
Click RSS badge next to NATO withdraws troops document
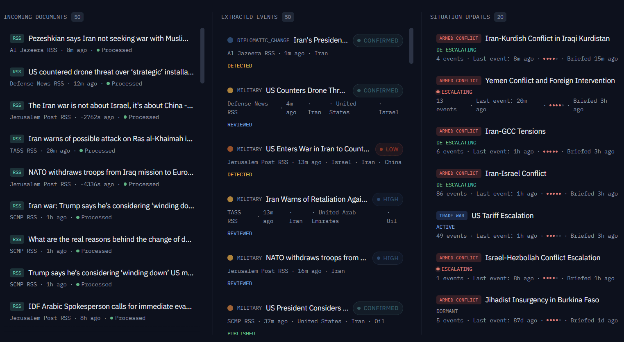point(17,172)
